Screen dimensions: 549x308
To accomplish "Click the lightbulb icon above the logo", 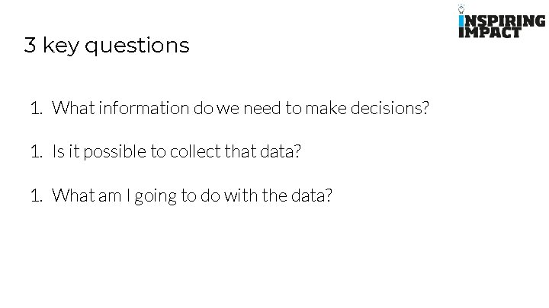I will click(x=461, y=9).
